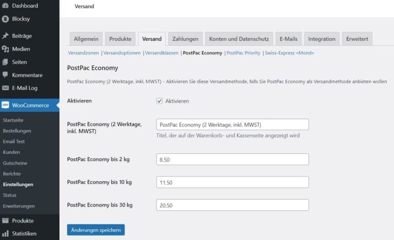This screenshot has height=240, width=394.
Task: Switch to the Zahlungen tab
Action: tap(185, 39)
